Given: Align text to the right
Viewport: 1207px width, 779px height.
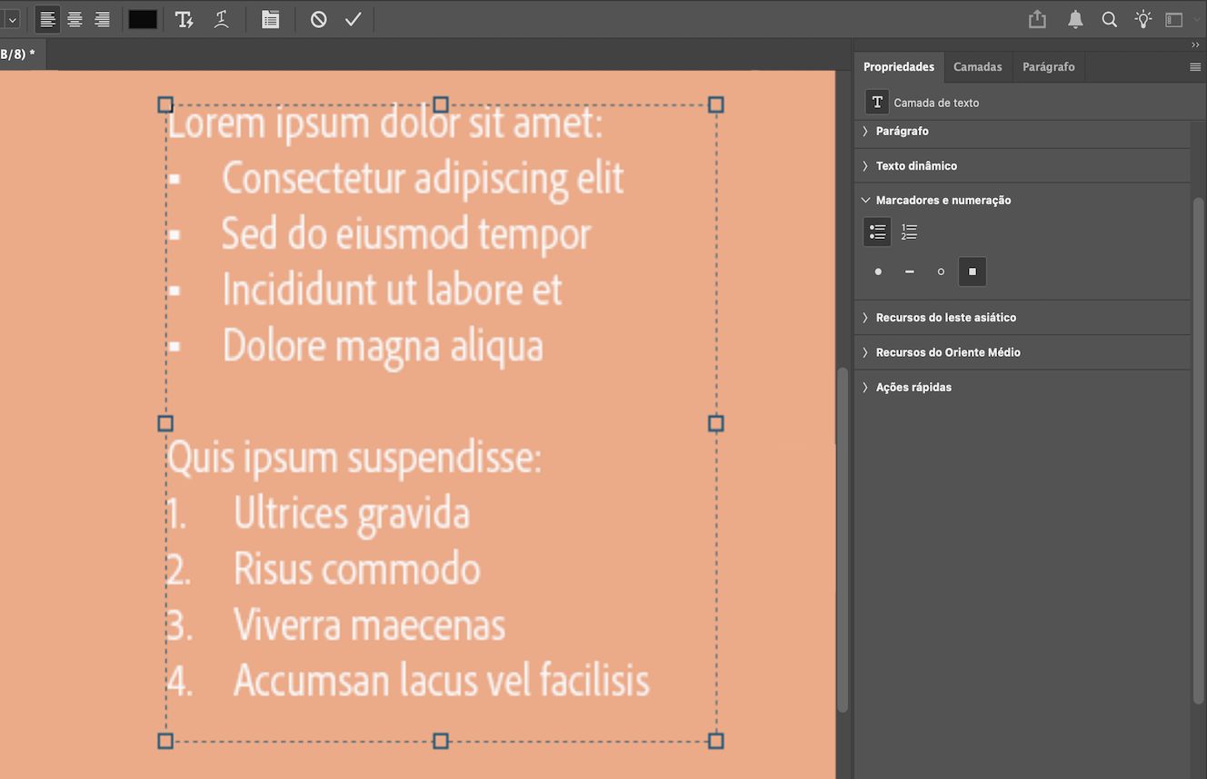Looking at the screenshot, I should click(102, 19).
